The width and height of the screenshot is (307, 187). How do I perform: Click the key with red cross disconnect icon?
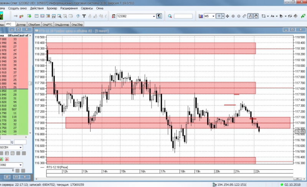pos(21,16)
